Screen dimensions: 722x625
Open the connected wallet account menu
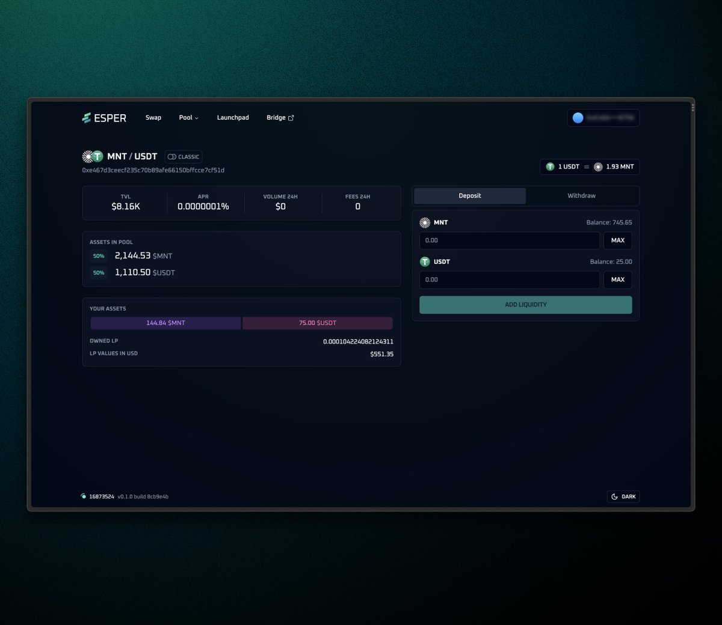(x=603, y=117)
